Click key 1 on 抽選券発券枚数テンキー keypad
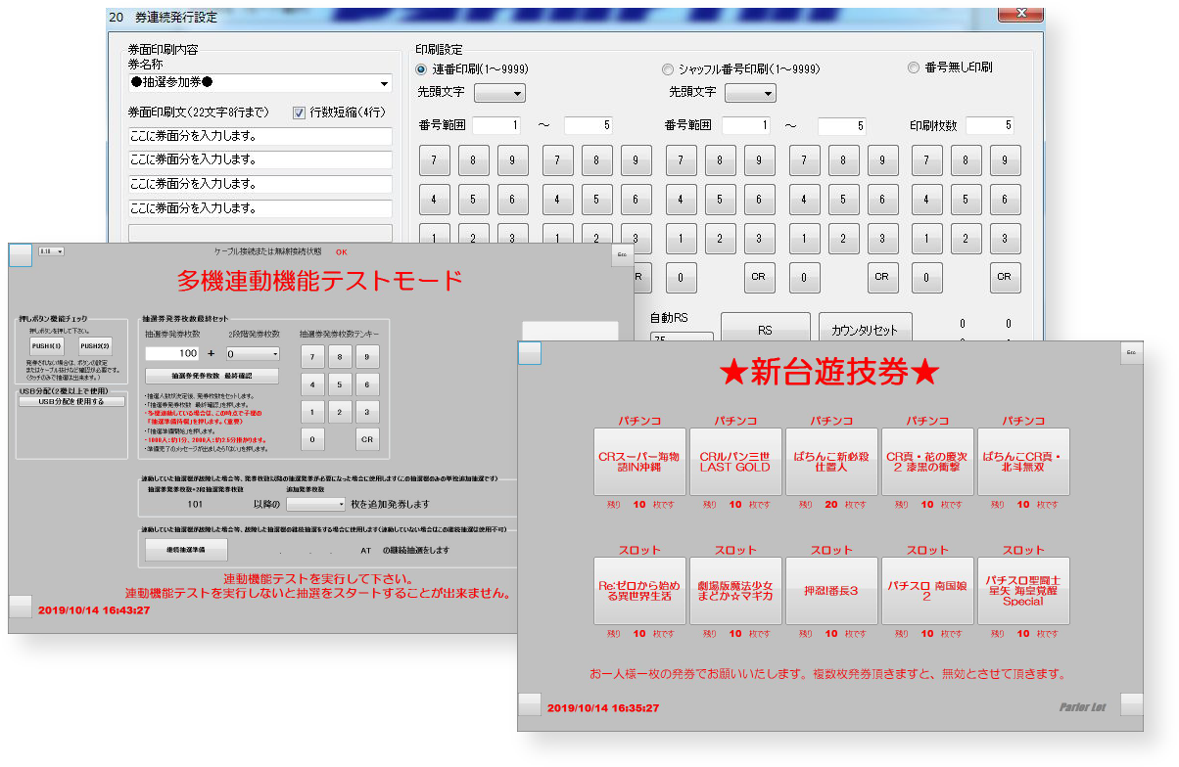Image resolution: width=1179 pixels, height=767 pixels. point(311,412)
